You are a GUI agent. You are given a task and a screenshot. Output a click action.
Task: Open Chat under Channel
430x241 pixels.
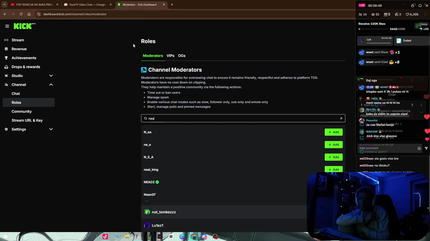16,93
